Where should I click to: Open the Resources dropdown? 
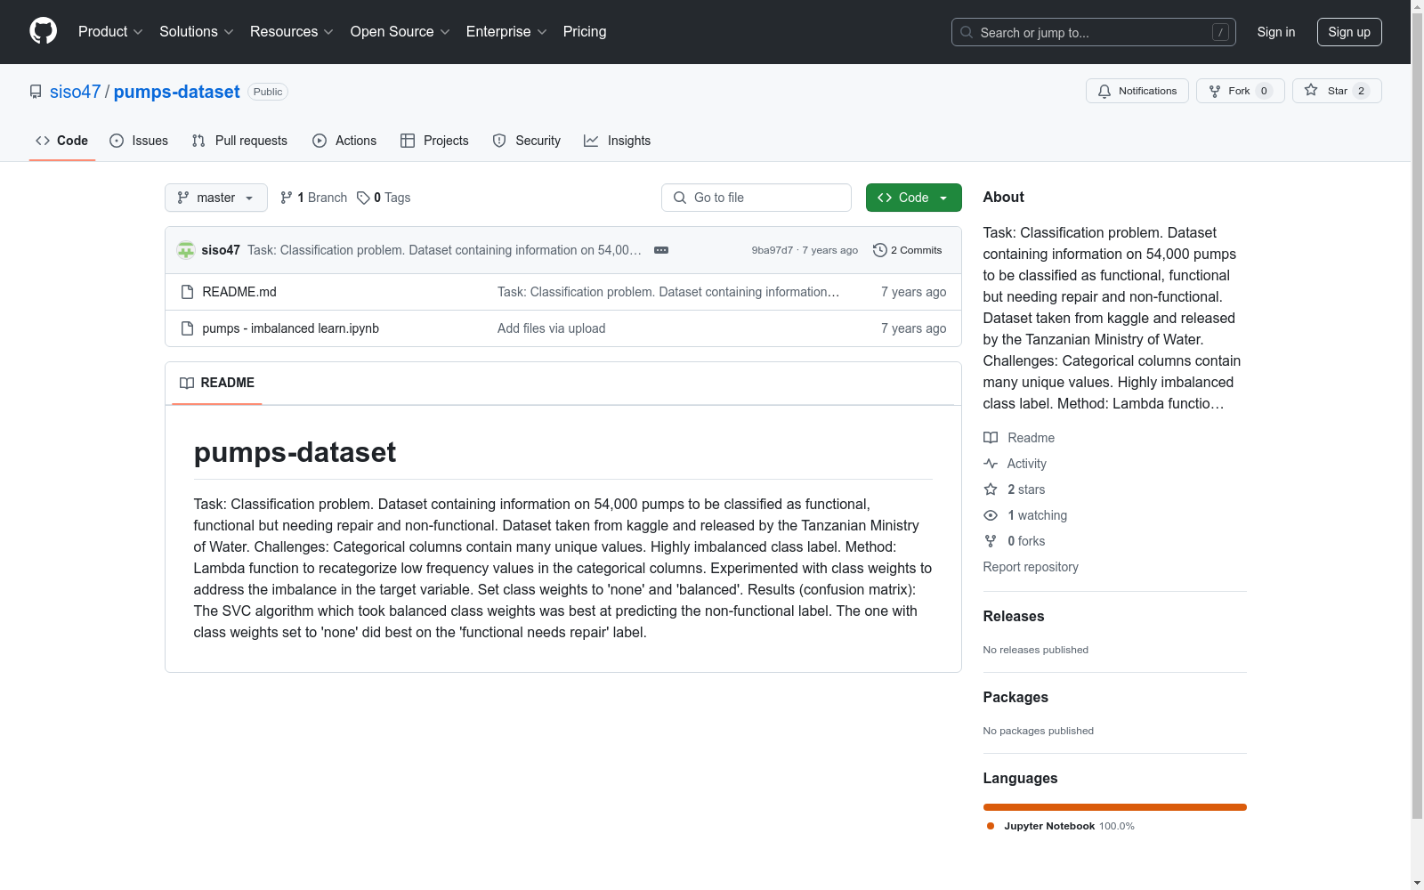292,31
